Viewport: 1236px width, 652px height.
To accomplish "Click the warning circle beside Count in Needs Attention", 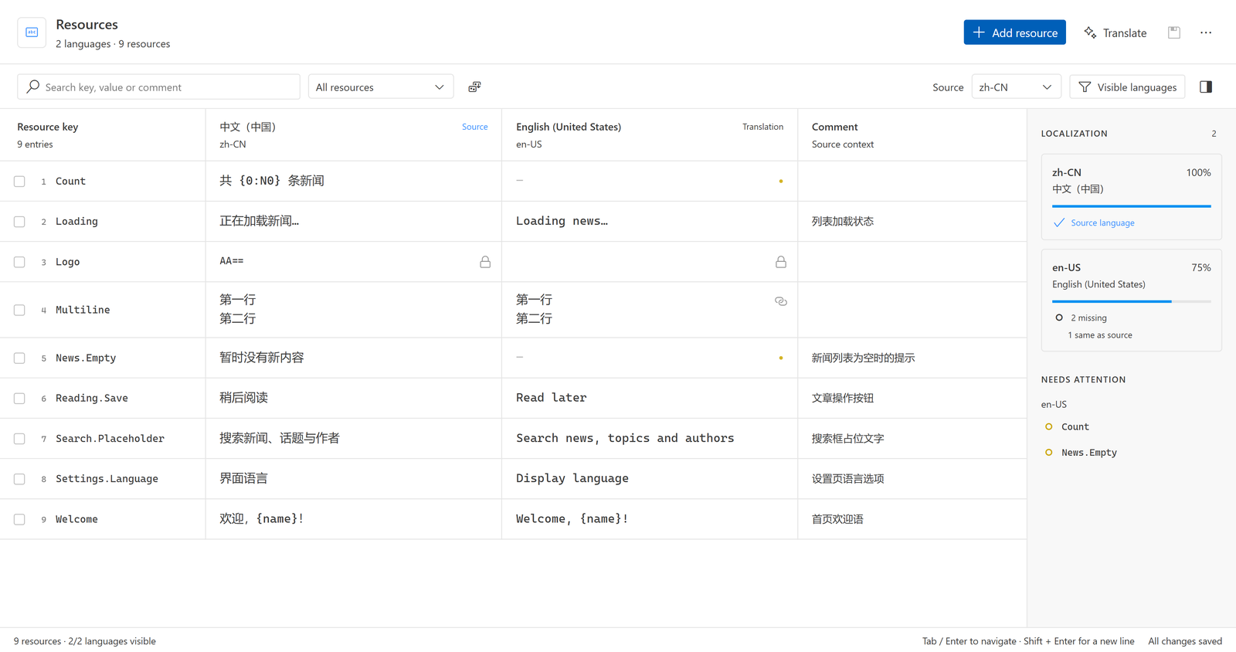I will point(1048,426).
